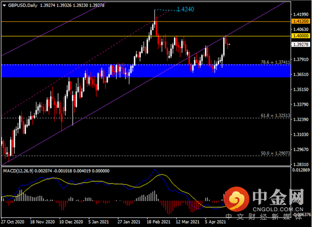Click the 78.6 = 1.37411 Fibonacci label

pyautogui.click(x=275, y=63)
